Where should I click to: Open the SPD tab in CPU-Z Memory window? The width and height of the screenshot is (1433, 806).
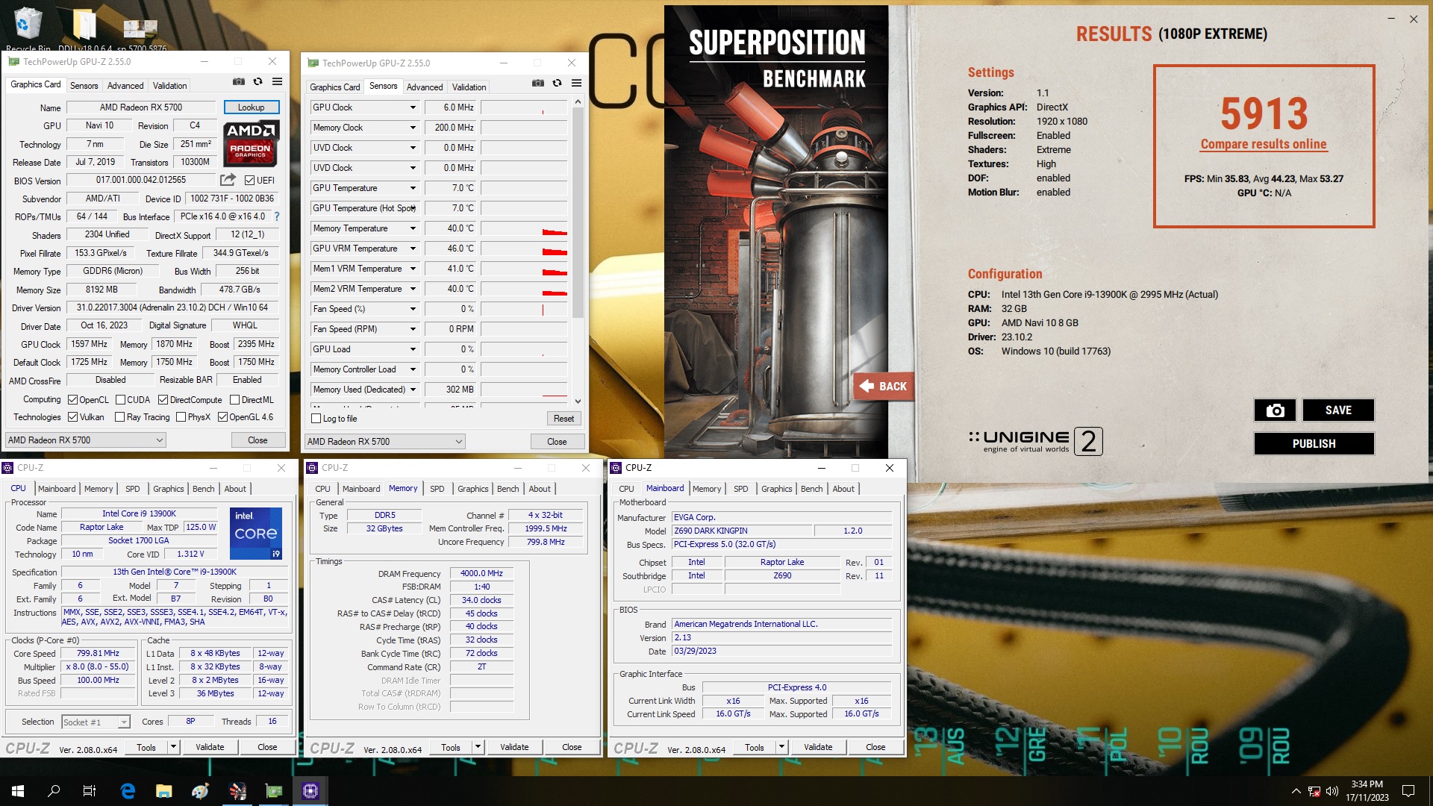point(437,489)
